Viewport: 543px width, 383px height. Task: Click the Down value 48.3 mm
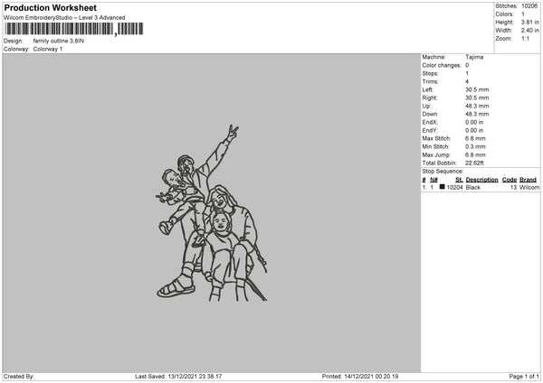point(477,114)
